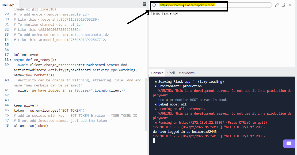This screenshot has height=155, width=297.
Task: Click the editor vertical scrollbar
Action: pyautogui.click(x=146, y=104)
